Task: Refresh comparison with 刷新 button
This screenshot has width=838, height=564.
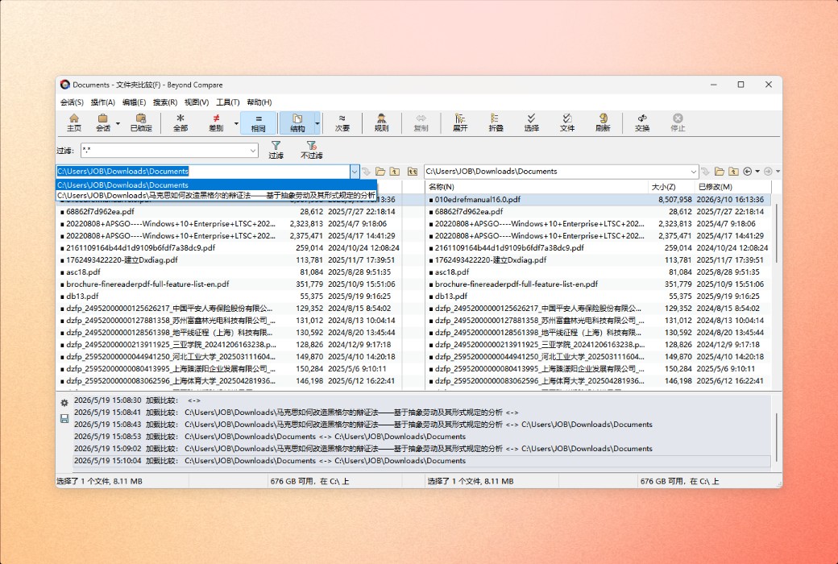Action: (603, 122)
